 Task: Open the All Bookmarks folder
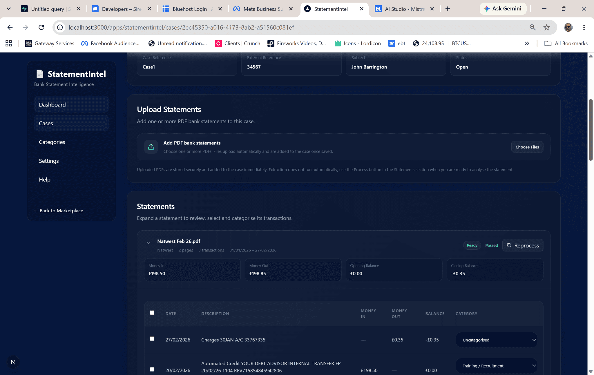[566, 43]
